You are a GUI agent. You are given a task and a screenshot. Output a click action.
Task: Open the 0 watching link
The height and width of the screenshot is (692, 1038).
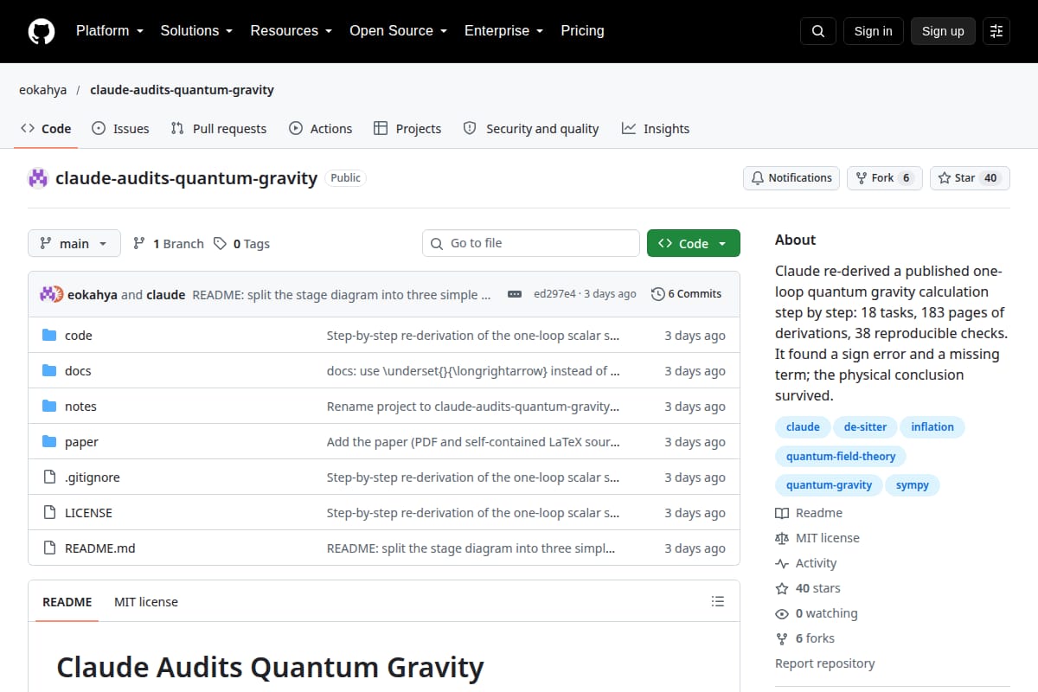(817, 613)
